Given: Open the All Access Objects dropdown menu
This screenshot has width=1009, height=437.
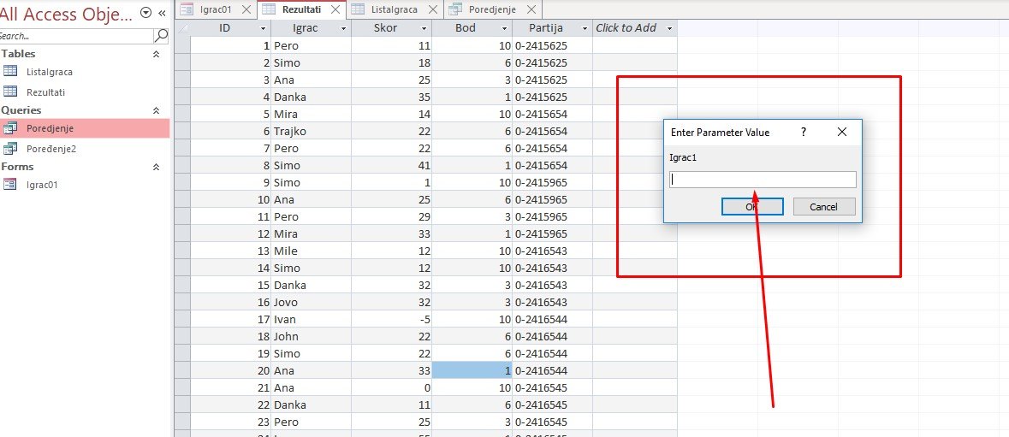Looking at the screenshot, I should pos(146,13).
